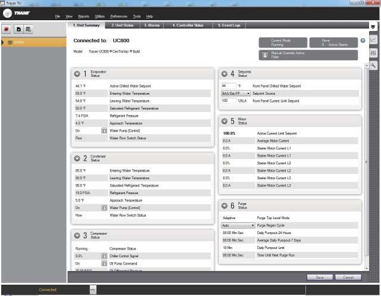This screenshot has width=381, height=296.
Task: Click the override icon beside Chiller Control Signal
Action: [x=104, y=256]
